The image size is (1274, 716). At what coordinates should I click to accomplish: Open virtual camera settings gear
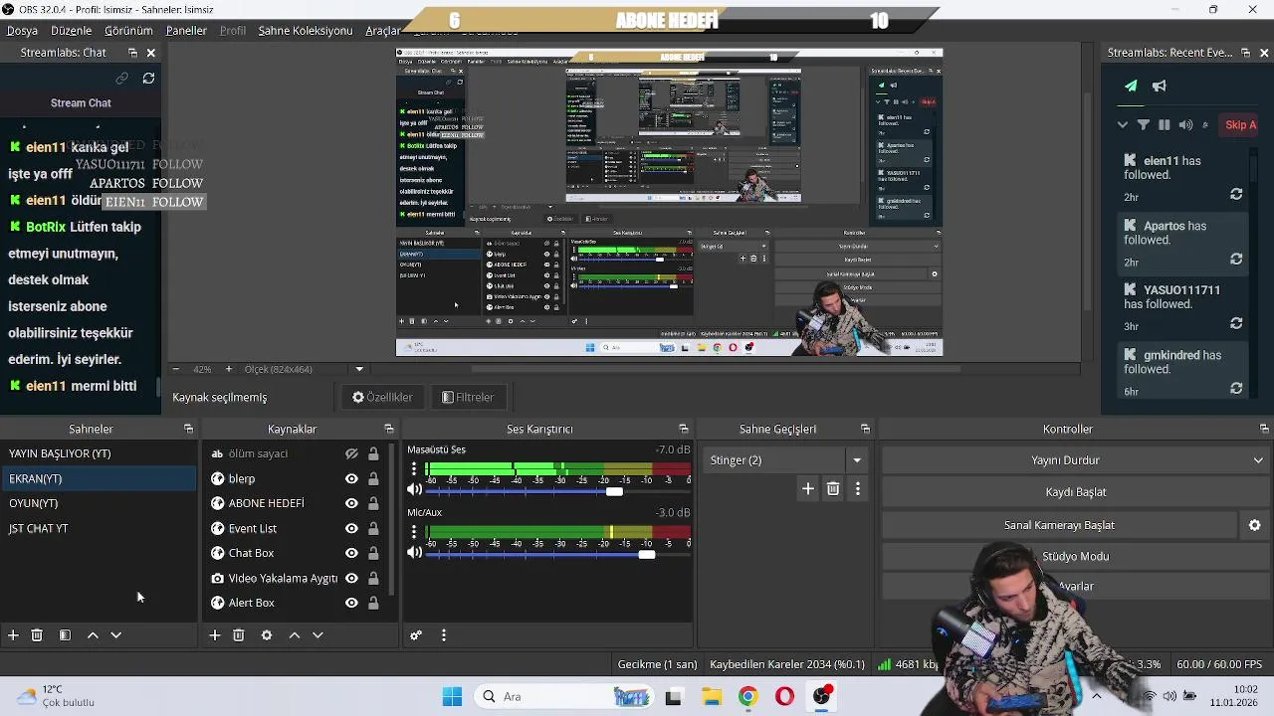(1254, 525)
